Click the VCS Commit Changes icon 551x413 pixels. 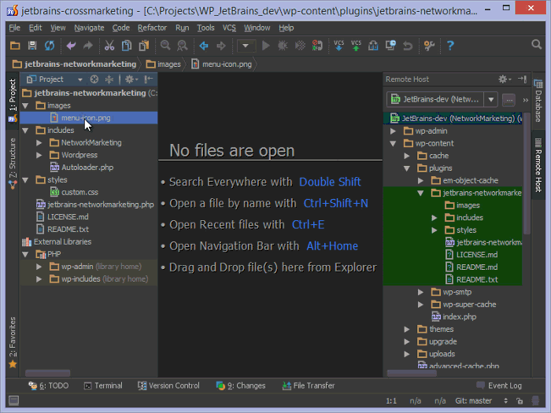(x=356, y=46)
